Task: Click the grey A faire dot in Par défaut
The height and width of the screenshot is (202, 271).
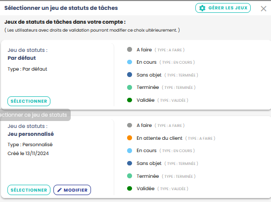Action: [130, 49]
